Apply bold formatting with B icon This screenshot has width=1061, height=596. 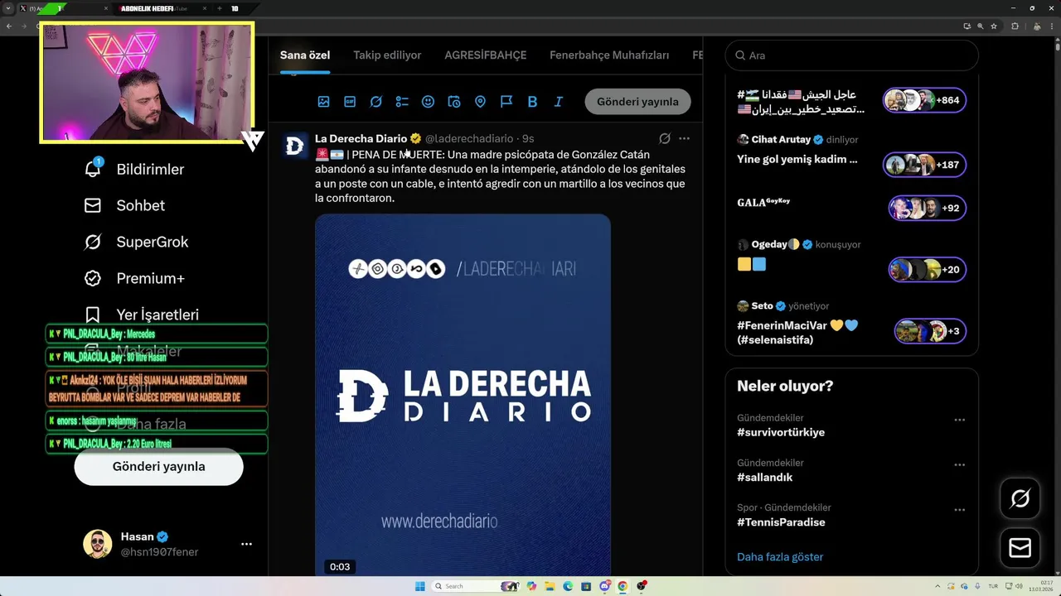[532, 102]
